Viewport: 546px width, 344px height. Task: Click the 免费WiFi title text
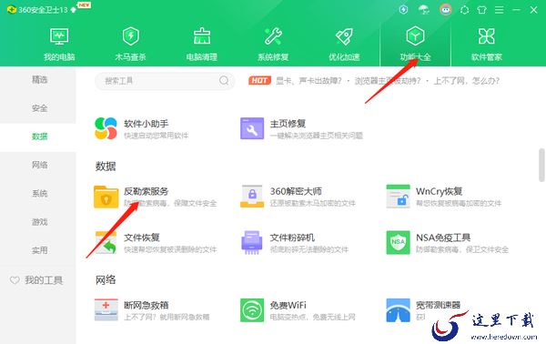pos(288,305)
